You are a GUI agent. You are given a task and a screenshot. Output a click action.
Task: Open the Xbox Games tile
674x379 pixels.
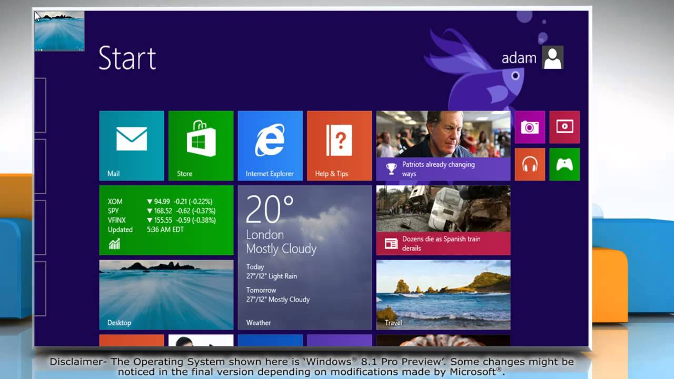click(564, 164)
